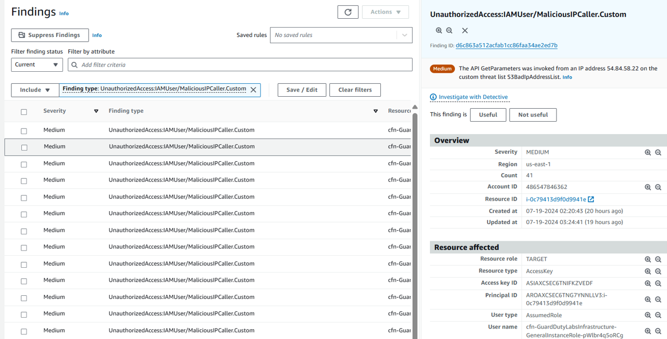Screen dimensions: 667x339
Task: Exclude filter icon for Account ID
Action: 658,187
